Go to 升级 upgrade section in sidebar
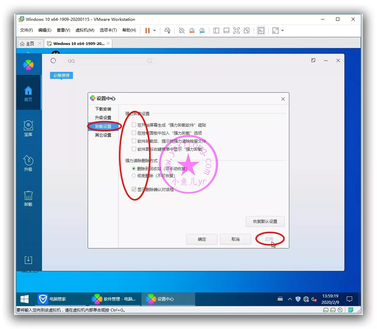Image resolution: width=377 pixels, height=329 pixels. click(x=28, y=163)
